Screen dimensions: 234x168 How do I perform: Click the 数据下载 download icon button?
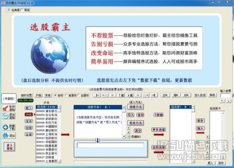click(9, 127)
